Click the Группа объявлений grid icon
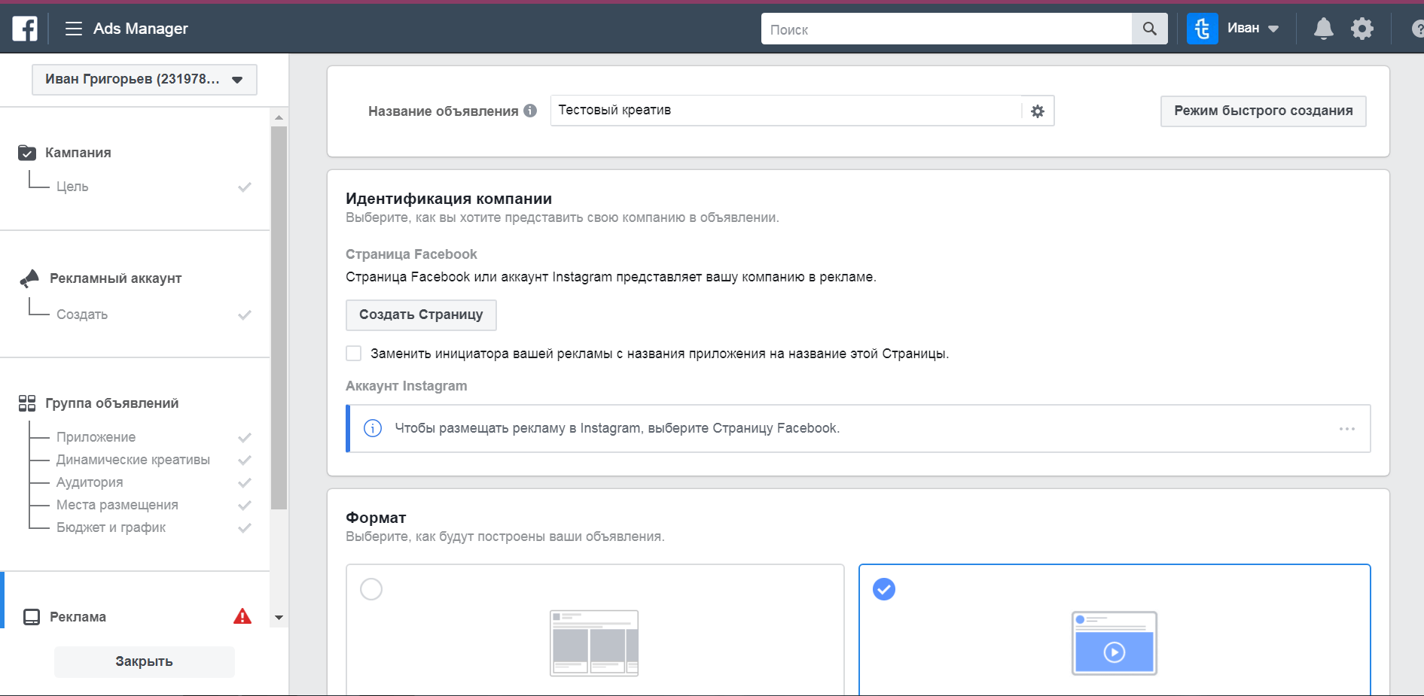1424x696 pixels. tap(27, 403)
